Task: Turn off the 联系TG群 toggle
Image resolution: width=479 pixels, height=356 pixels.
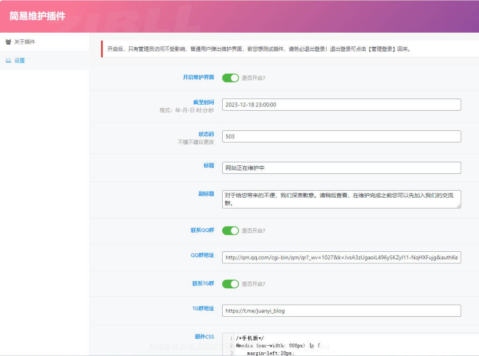Action: click(230, 284)
